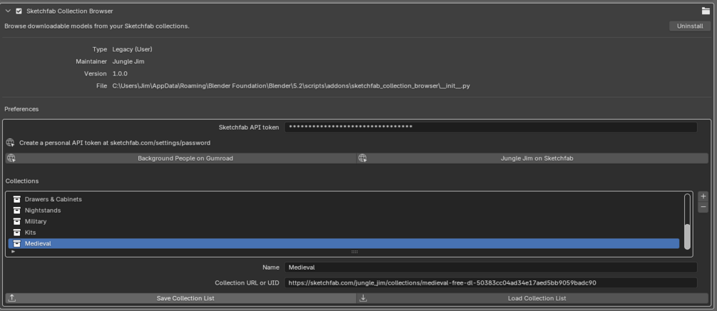Disable the Sketchfab Collection Browser add-on checkbox
The height and width of the screenshot is (311, 717).
(19, 11)
